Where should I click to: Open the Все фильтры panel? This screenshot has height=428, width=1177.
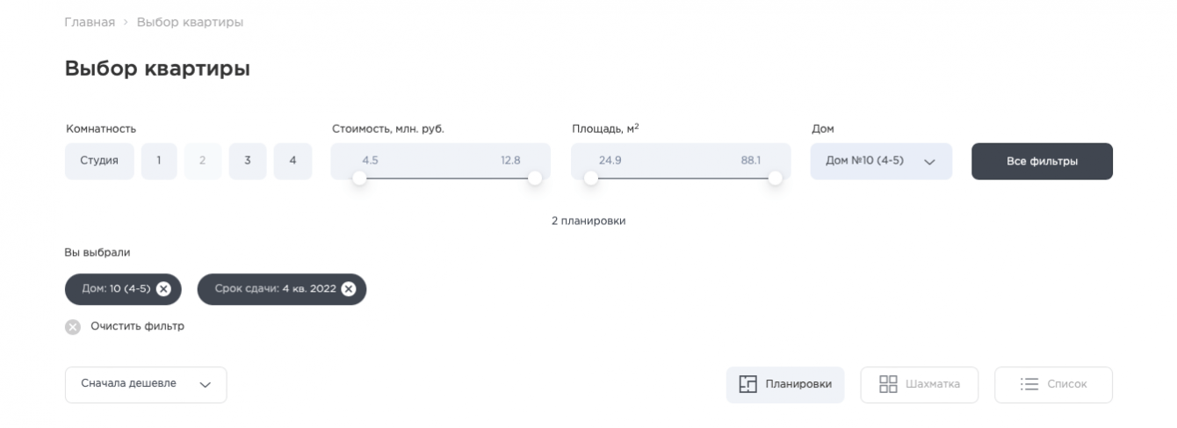click(x=1042, y=162)
